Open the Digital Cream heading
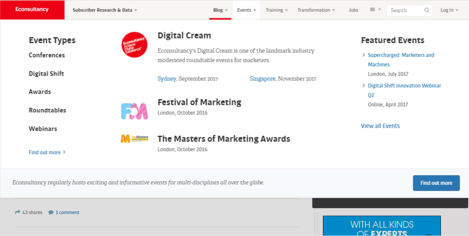This screenshot has width=469, height=236. (184, 35)
